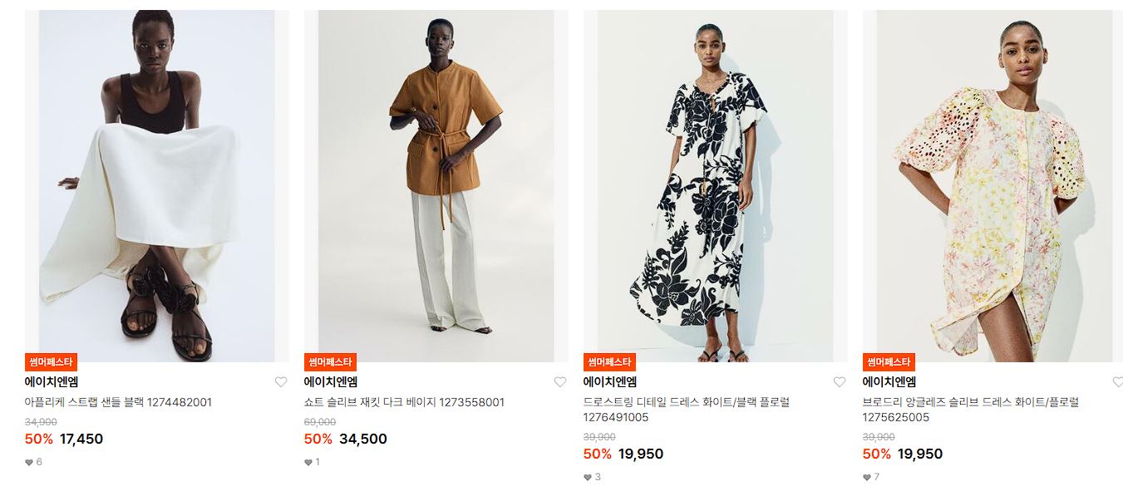The width and height of the screenshot is (1123, 496).
Task: Open the black and white floral dress photo
Action: click(716, 186)
